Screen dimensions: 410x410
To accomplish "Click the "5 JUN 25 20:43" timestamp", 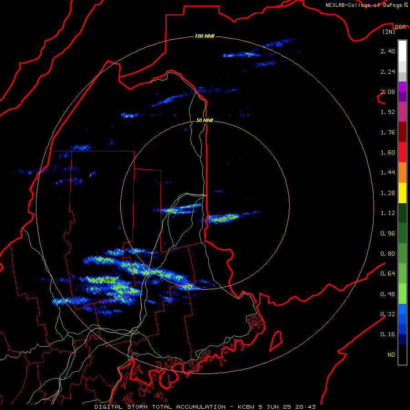I will click(287, 407).
